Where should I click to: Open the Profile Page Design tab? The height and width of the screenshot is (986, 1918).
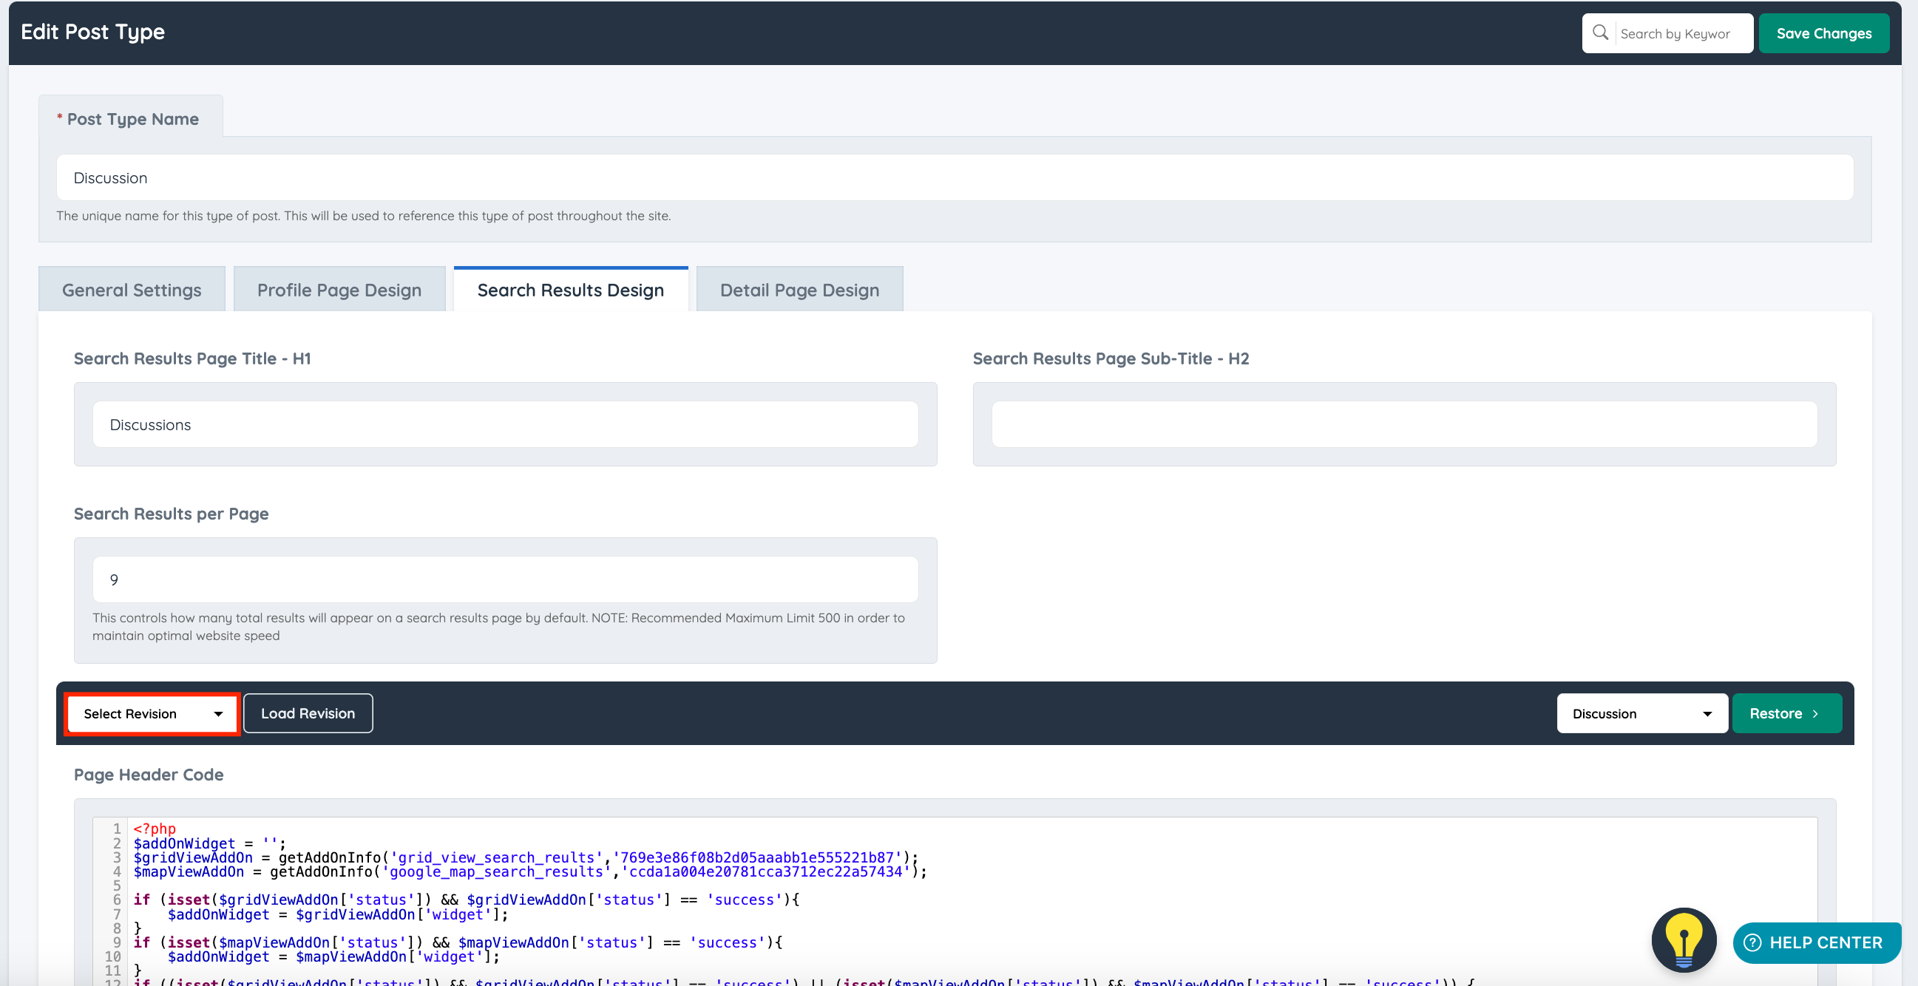point(339,290)
